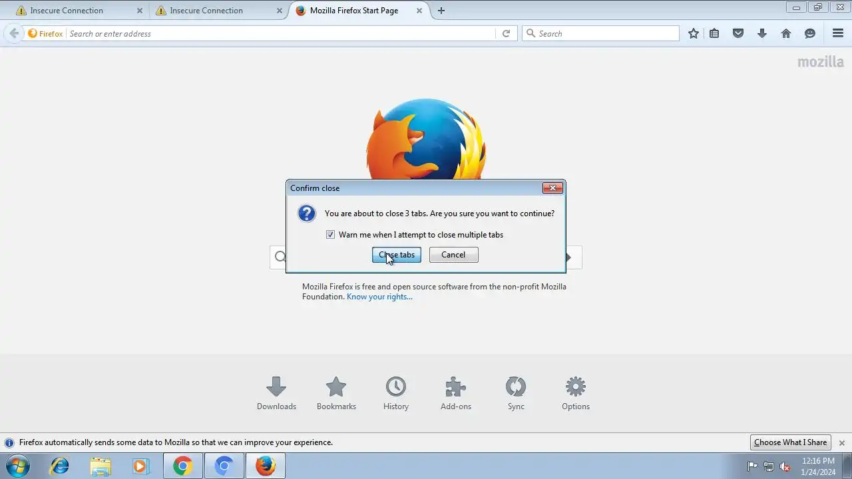Open History shortcut on start page
Image resolution: width=852 pixels, height=479 pixels.
396,393
